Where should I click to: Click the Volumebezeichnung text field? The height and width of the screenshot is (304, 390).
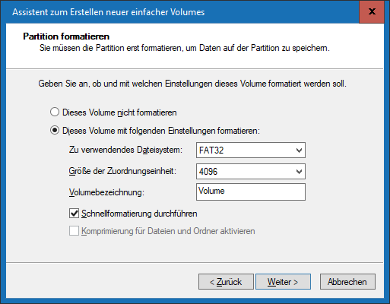(x=251, y=192)
